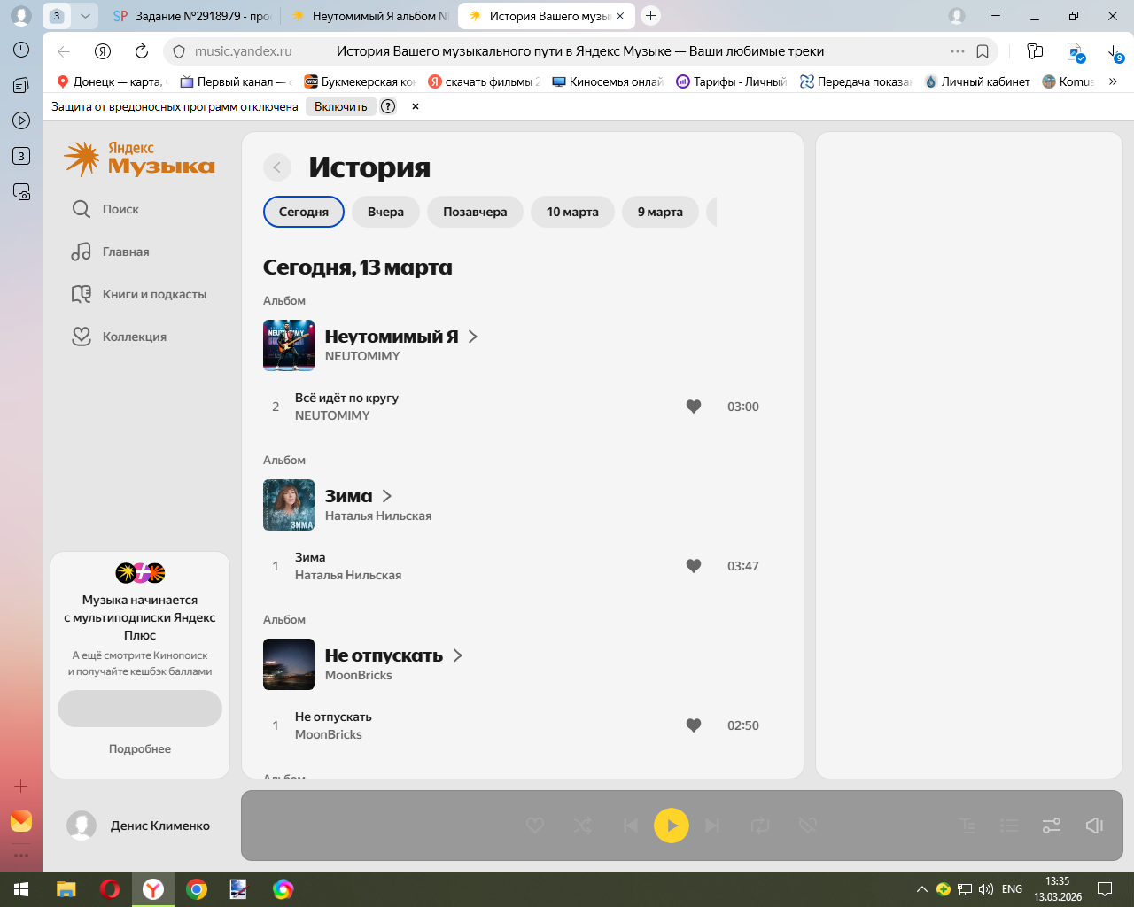This screenshot has height=907, width=1134.
Task: Open playback settings sliders icon
Action: [1052, 826]
